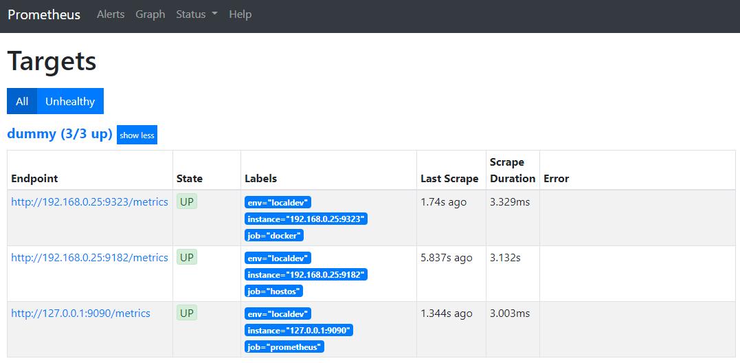Image resolution: width=740 pixels, height=363 pixels.
Task: Click env="localdev" label in docker row
Action: (x=278, y=203)
